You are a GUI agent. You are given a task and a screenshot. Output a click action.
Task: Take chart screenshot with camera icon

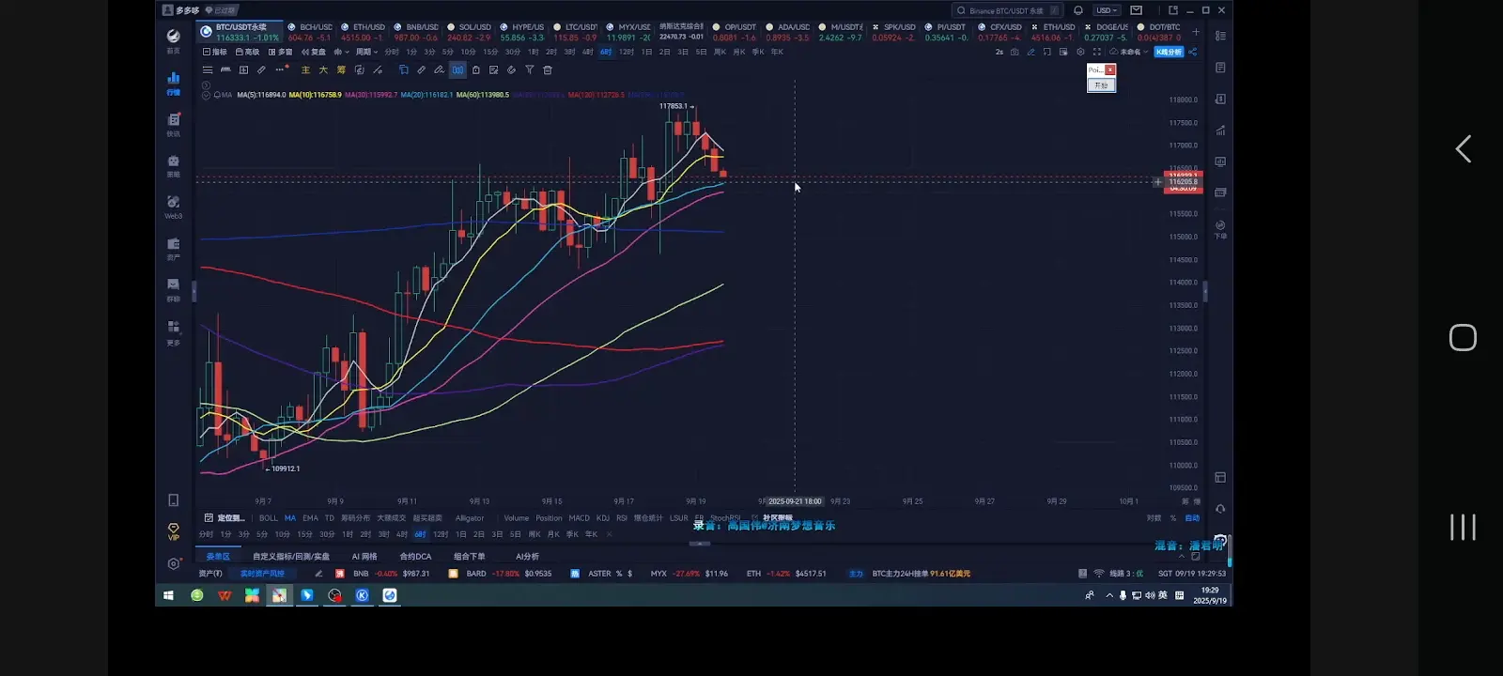pos(1015,52)
